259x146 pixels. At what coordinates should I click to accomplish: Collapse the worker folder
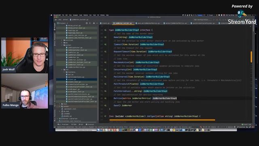coord(62,45)
